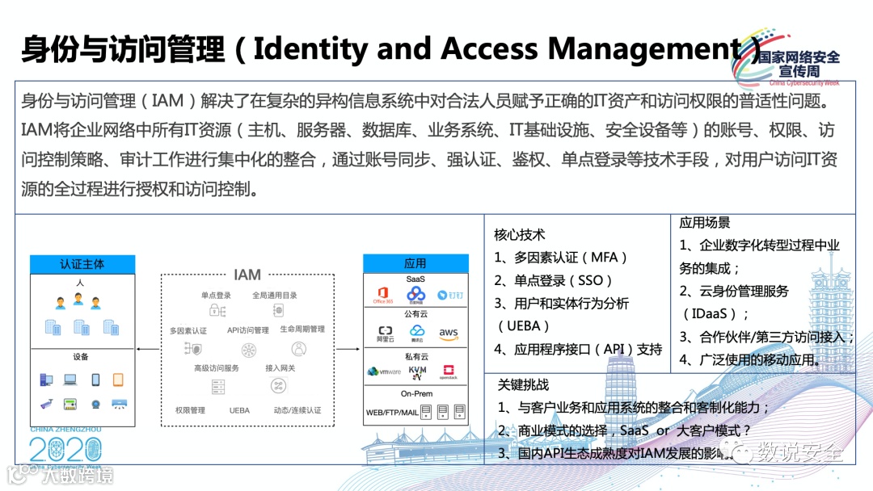The height and width of the screenshot is (491, 873).
Task: Click the arrow pointing from IAM to 认证主体
Action: (x=148, y=349)
